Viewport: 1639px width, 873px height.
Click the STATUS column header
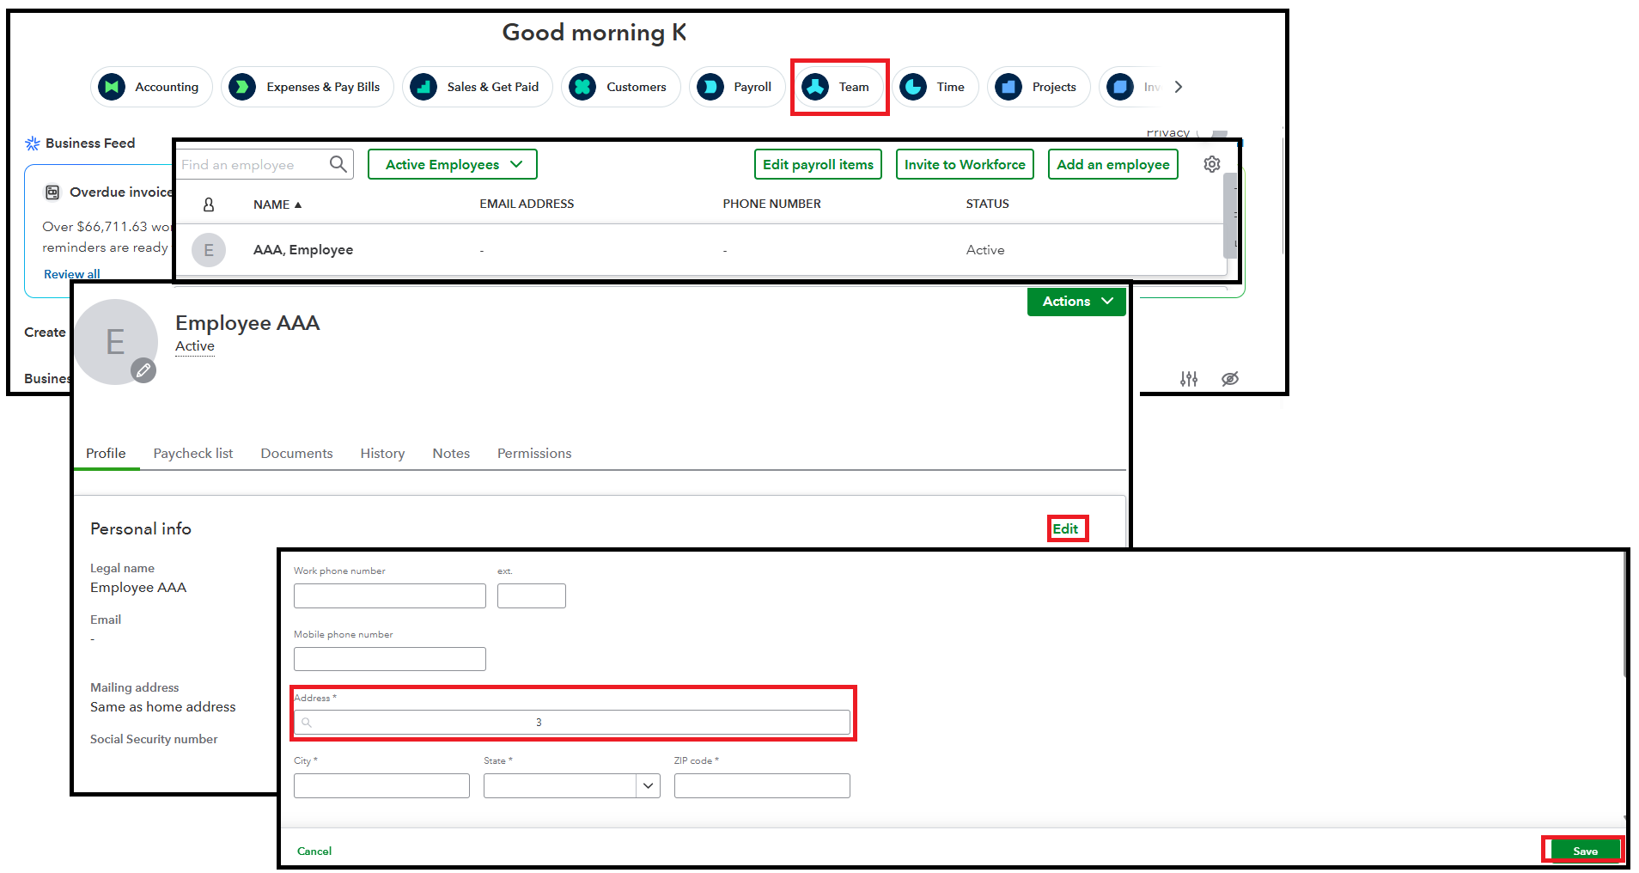pos(987,205)
